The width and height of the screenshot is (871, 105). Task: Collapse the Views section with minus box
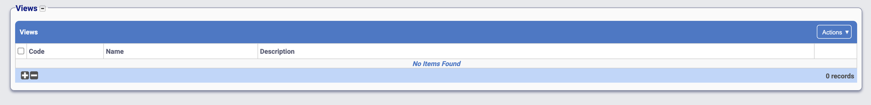[x=43, y=9]
